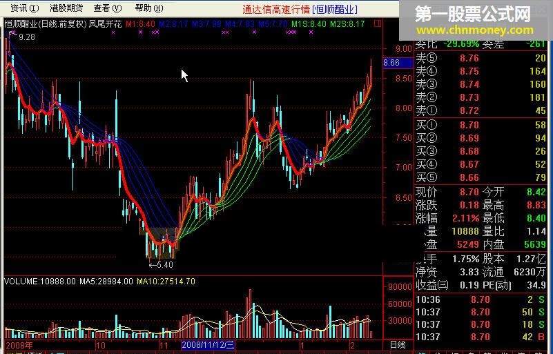Click the 6.50 price axis label
Image resolution: width=553 pixels, height=354 pixels.
[x=404, y=197]
